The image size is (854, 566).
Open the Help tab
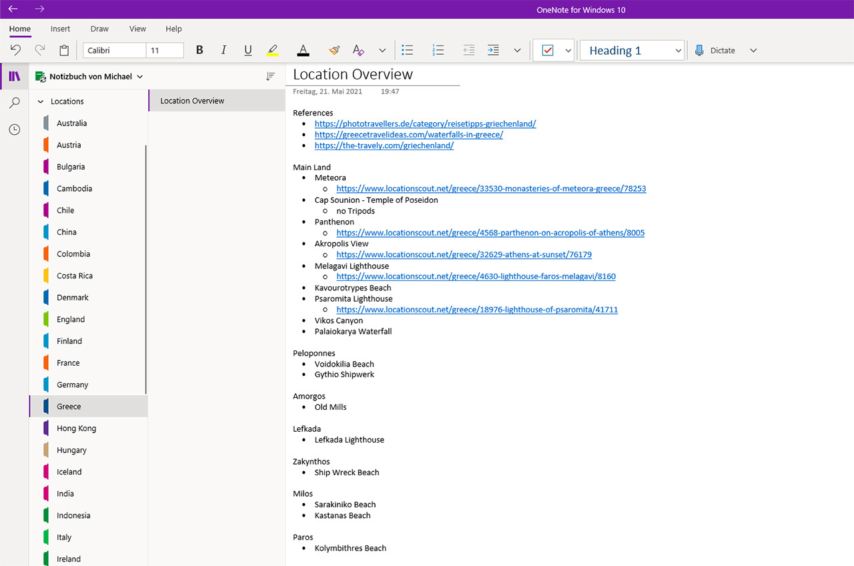173,29
